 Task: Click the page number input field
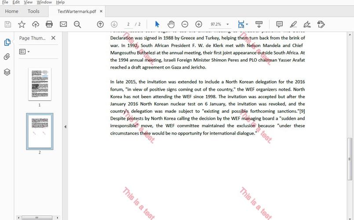128,24
